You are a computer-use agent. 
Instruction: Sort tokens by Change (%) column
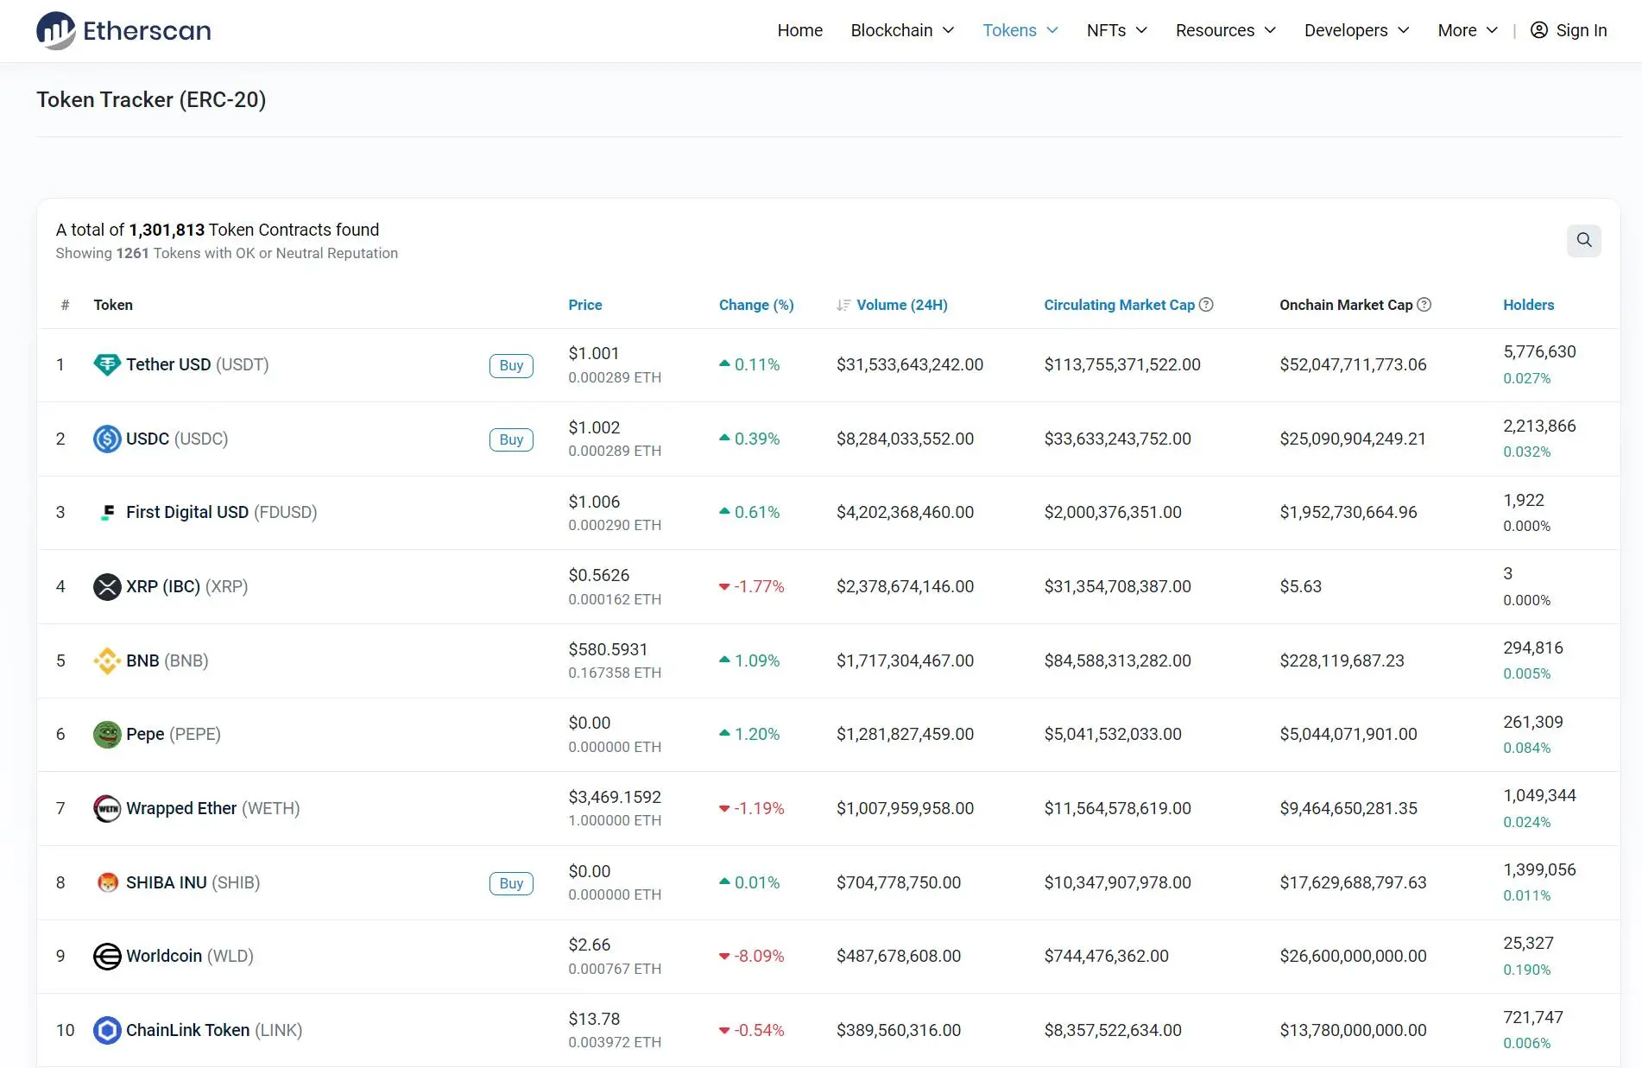(756, 305)
